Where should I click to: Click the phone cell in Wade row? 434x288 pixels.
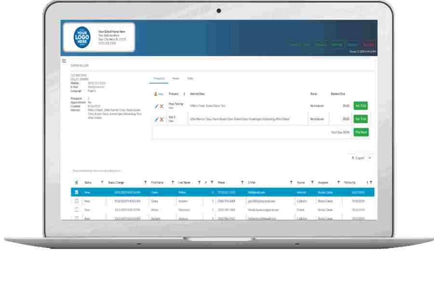(x=226, y=210)
